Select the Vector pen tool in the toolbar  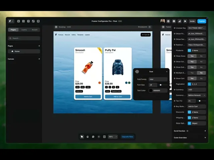[33, 21]
